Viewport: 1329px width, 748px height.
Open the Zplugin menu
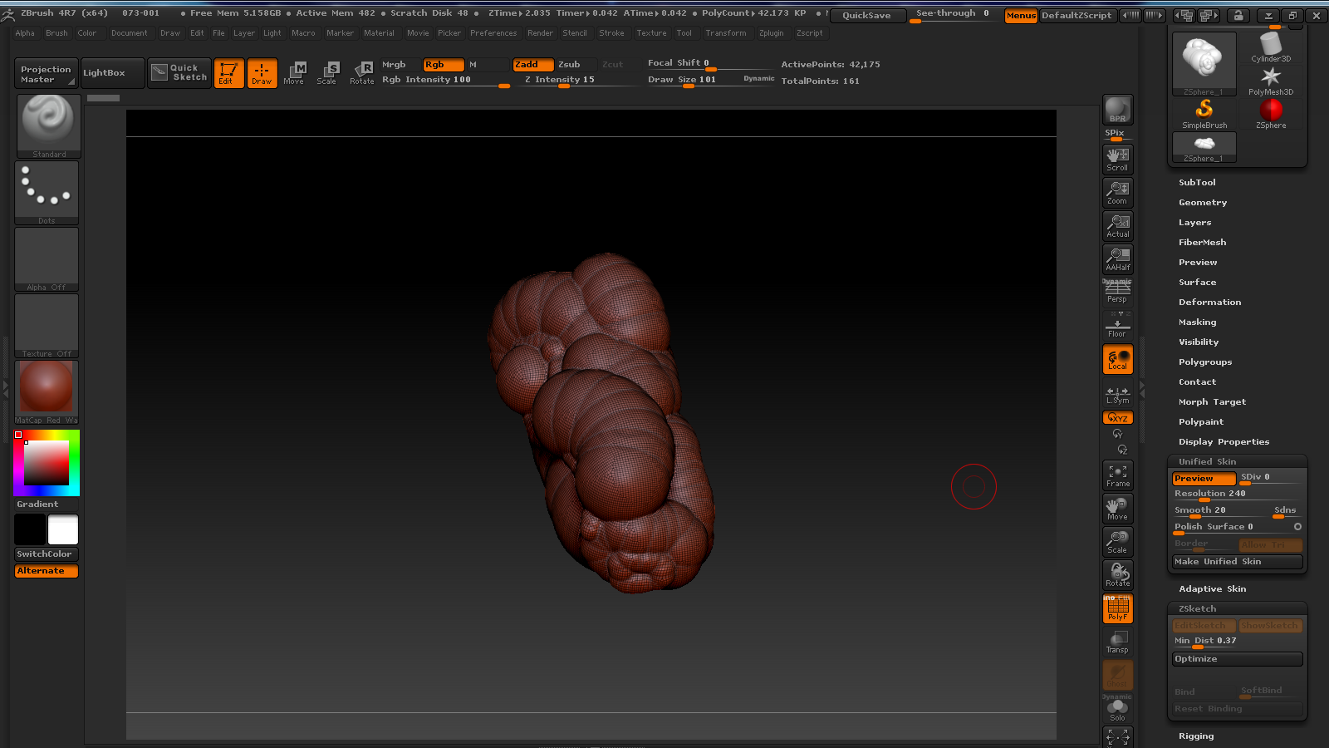tap(771, 33)
